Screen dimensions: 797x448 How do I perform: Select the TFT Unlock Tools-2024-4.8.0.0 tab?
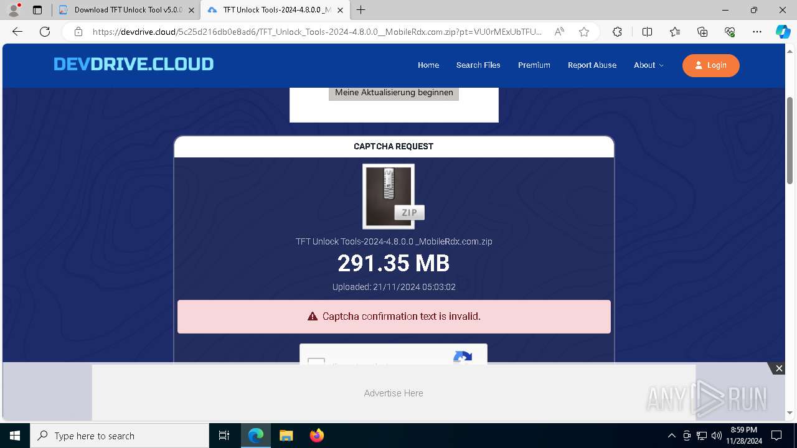(x=275, y=10)
